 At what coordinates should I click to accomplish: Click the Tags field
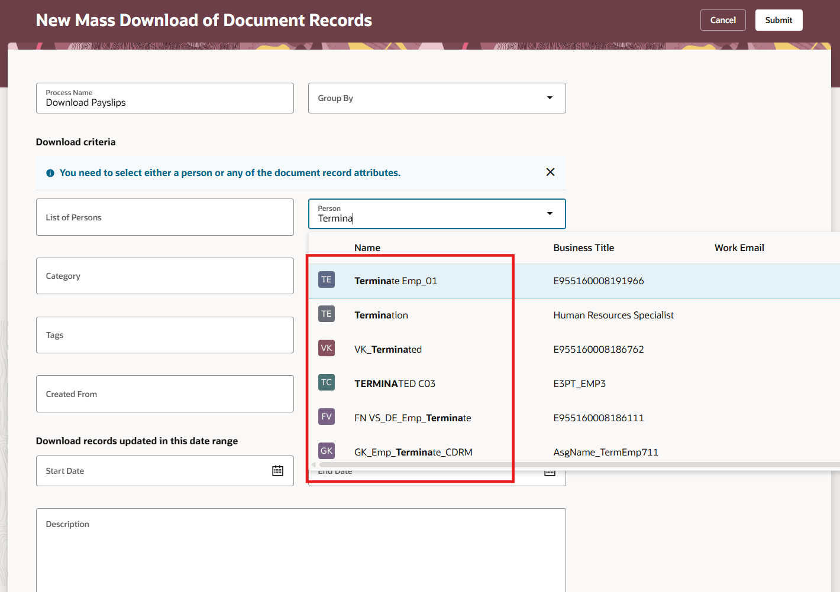164,335
